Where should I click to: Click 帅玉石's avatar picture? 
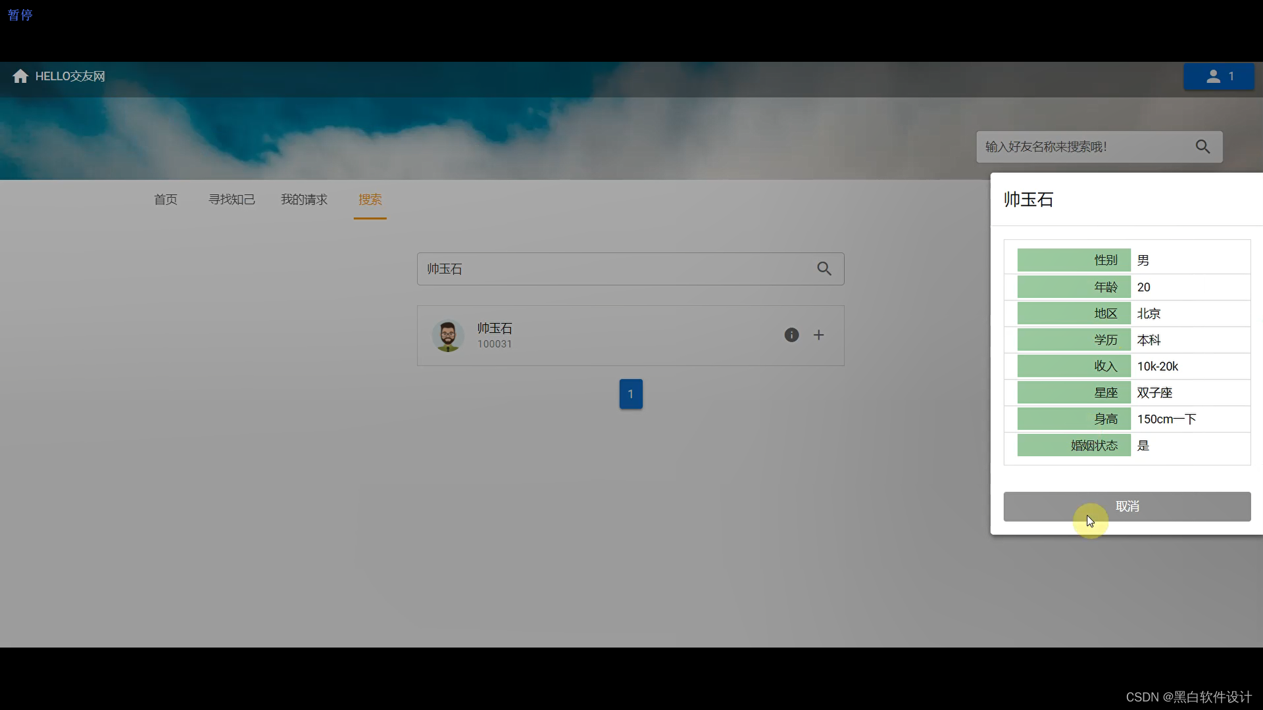(x=448, y=336)
